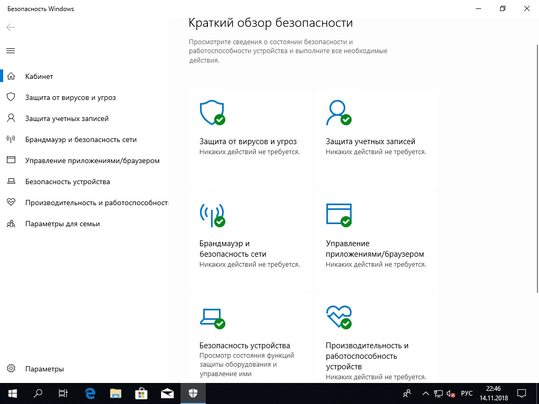
Task: Minimize the Безопасность Windows window
Action: pos(478,8)
